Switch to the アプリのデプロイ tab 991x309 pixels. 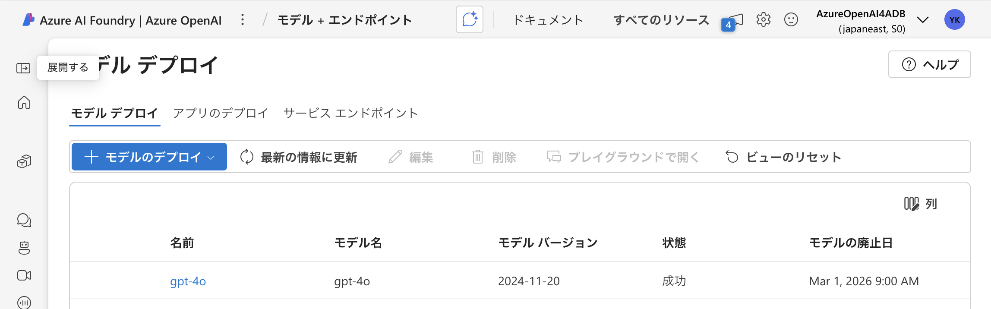[220, 113]
